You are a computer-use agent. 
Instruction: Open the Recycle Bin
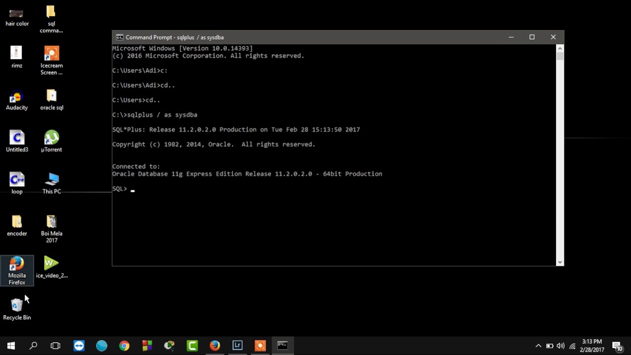17,309
